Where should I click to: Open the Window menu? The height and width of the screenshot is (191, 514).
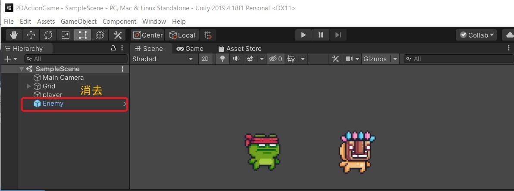[154, 21]
